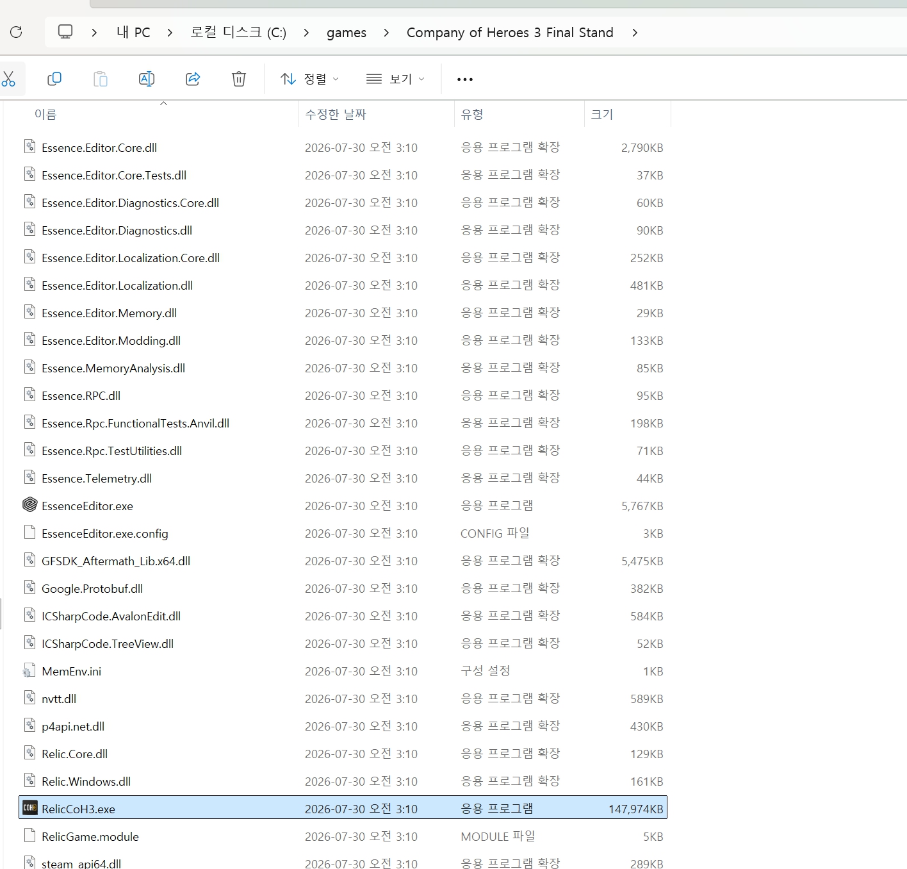Sort by 수정한 날짜 column header
The height and width of the screenshot is (869, 907).
click(336, 114)
